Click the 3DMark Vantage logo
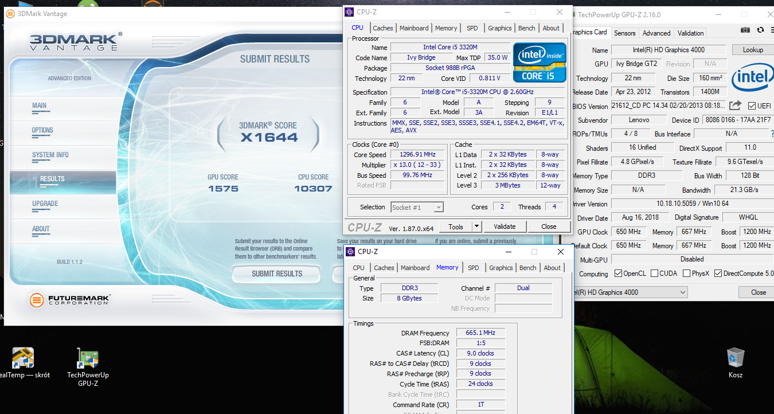 click(x=75, y=42)
